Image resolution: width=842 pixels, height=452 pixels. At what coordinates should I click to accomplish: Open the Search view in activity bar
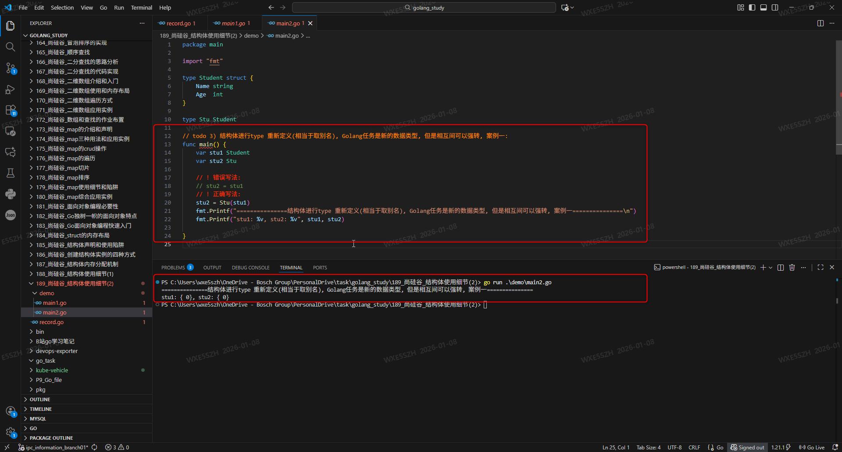tap(11, 47)
